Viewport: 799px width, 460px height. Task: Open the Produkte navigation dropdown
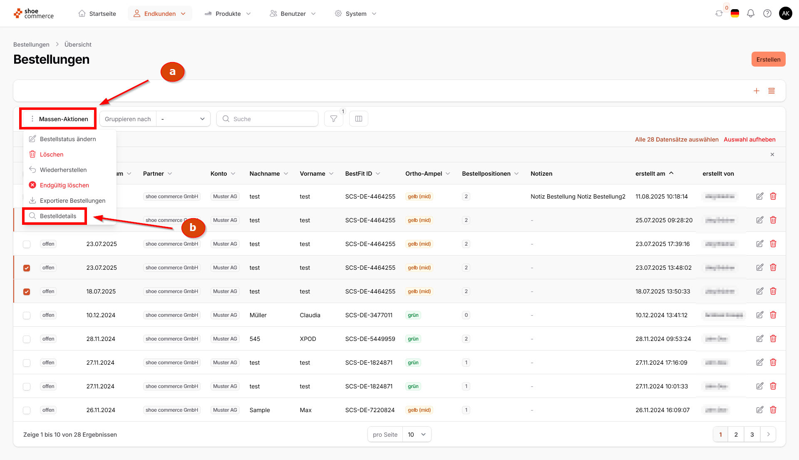click(x=228, y=13)
